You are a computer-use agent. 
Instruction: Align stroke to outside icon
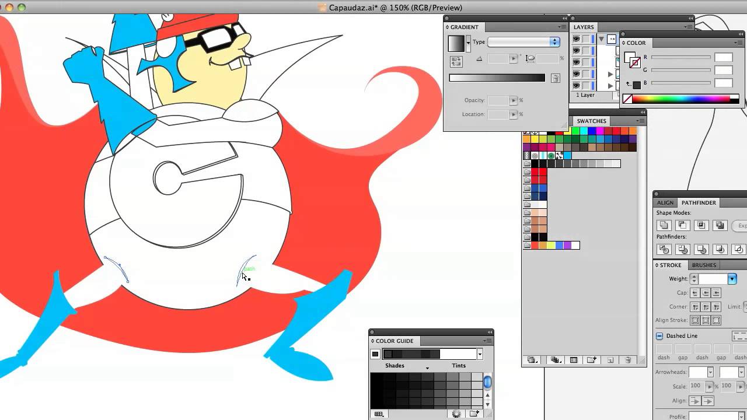pyautogui.click(x=716, y=320)
